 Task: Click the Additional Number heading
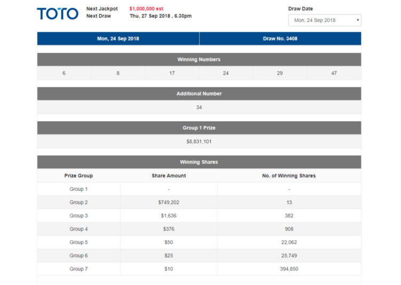pos(199,94)
